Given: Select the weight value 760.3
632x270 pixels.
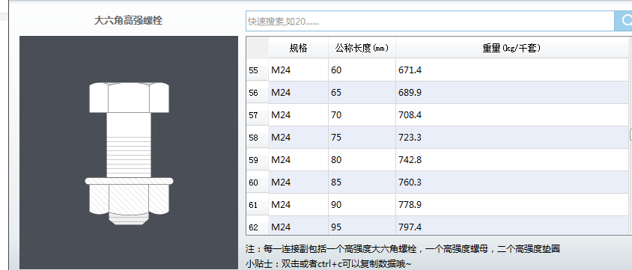Looking at the screenshot, I should coord(512,182).
